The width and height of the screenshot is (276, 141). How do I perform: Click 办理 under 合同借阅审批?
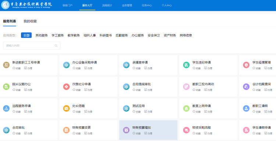148,90
